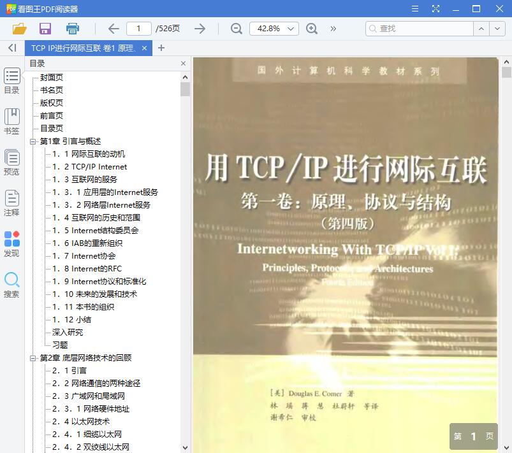Click the outline panel scrollbar up arrow
This screenshot has height=453, width=512.
pyautogui.click(x=185, y=77)
